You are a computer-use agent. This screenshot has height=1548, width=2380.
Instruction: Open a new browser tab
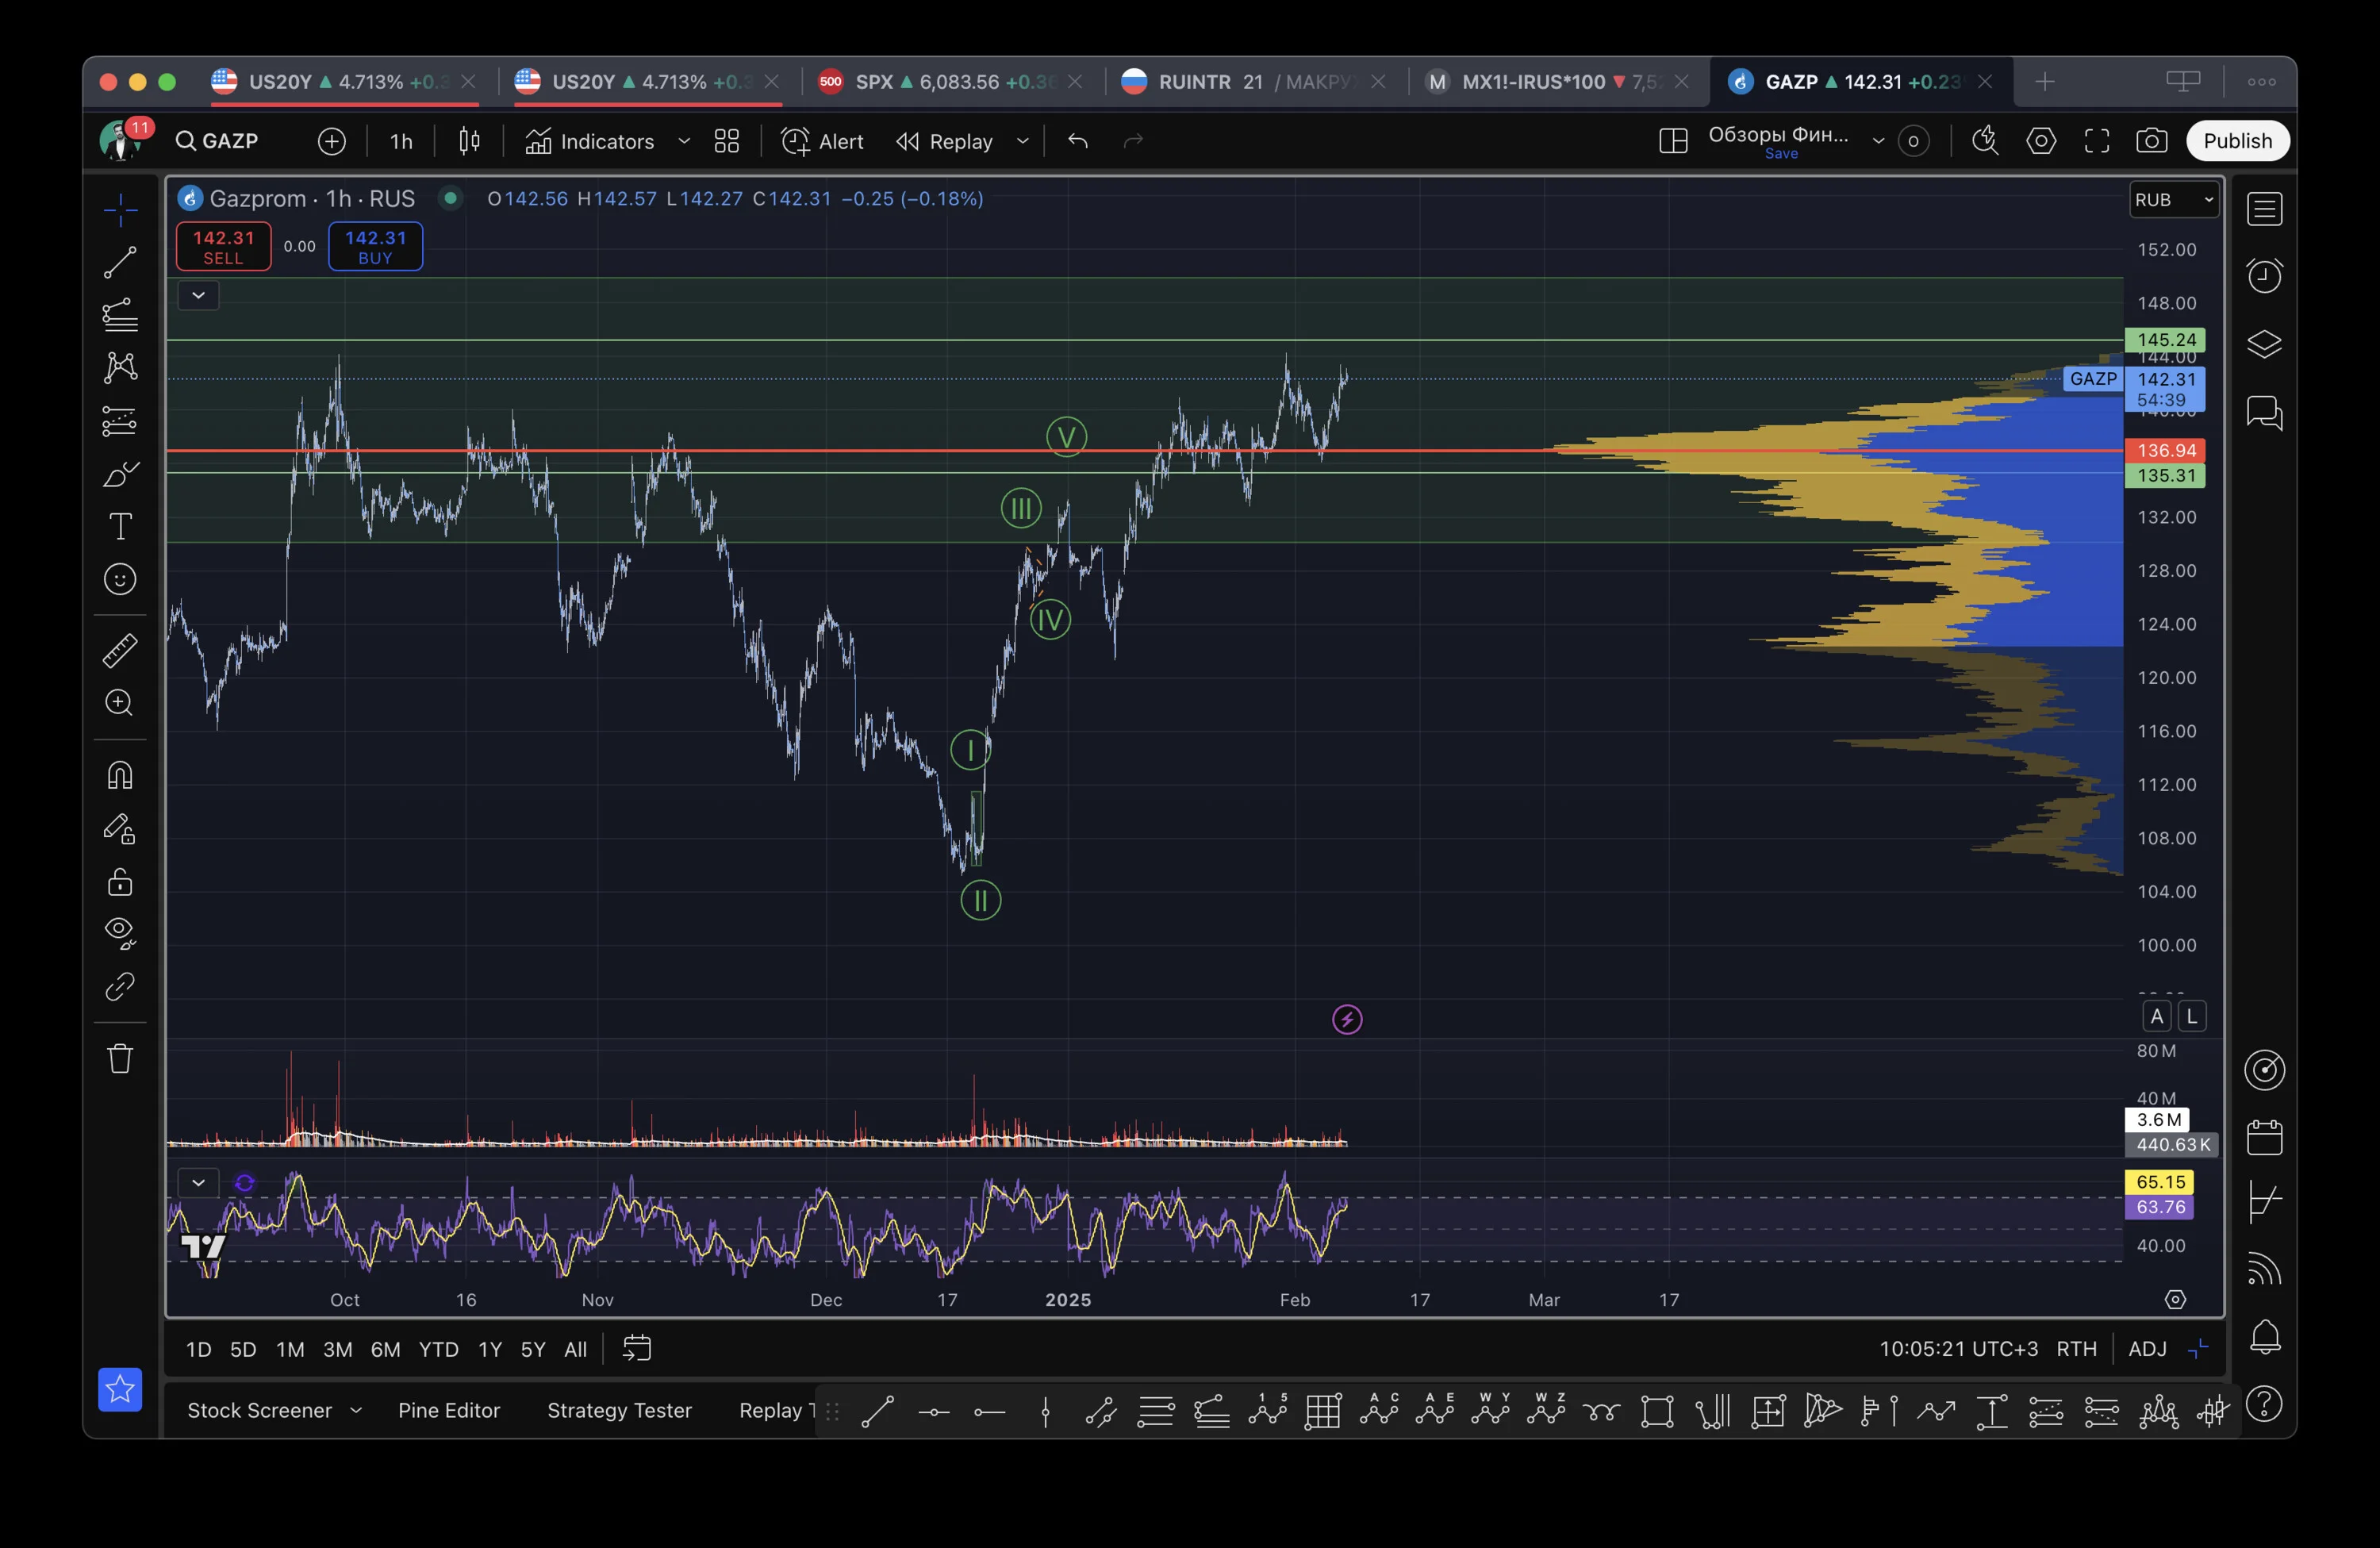coord(2045,82)
